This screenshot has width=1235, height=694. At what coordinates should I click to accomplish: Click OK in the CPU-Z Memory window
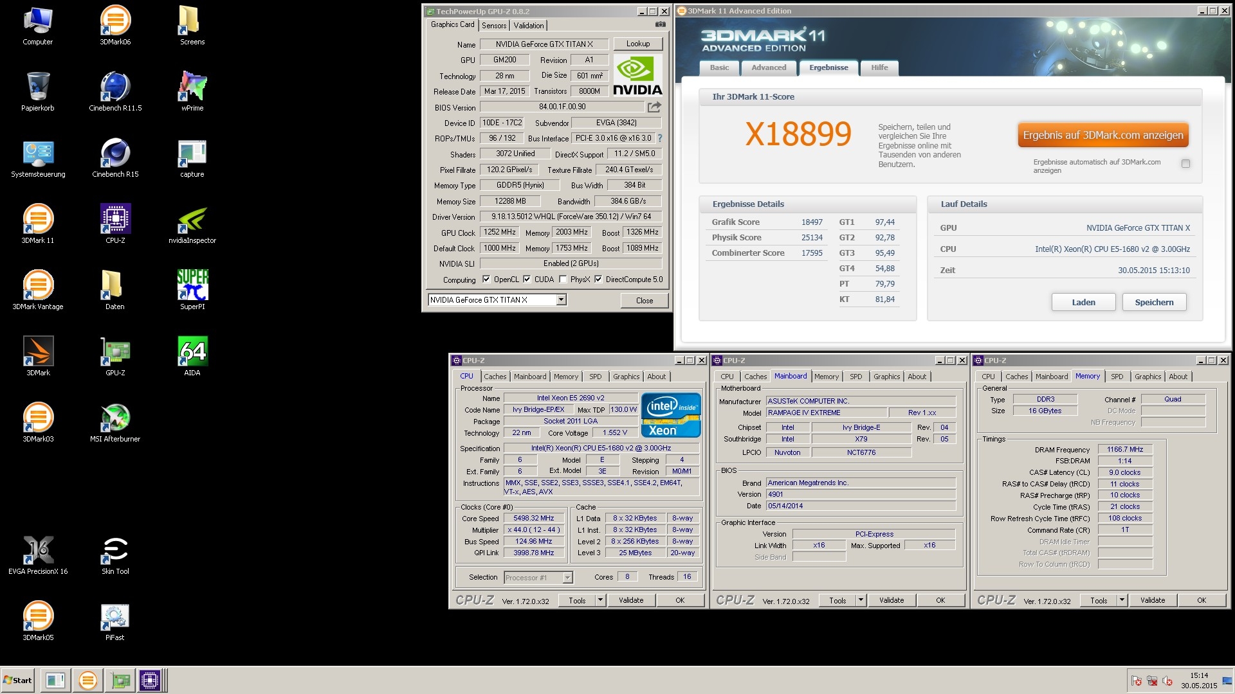point(1202,600)
